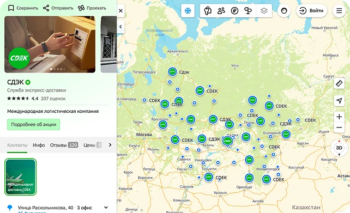
Task: Open the Инфо tab
Action: (x=39, y=145)
